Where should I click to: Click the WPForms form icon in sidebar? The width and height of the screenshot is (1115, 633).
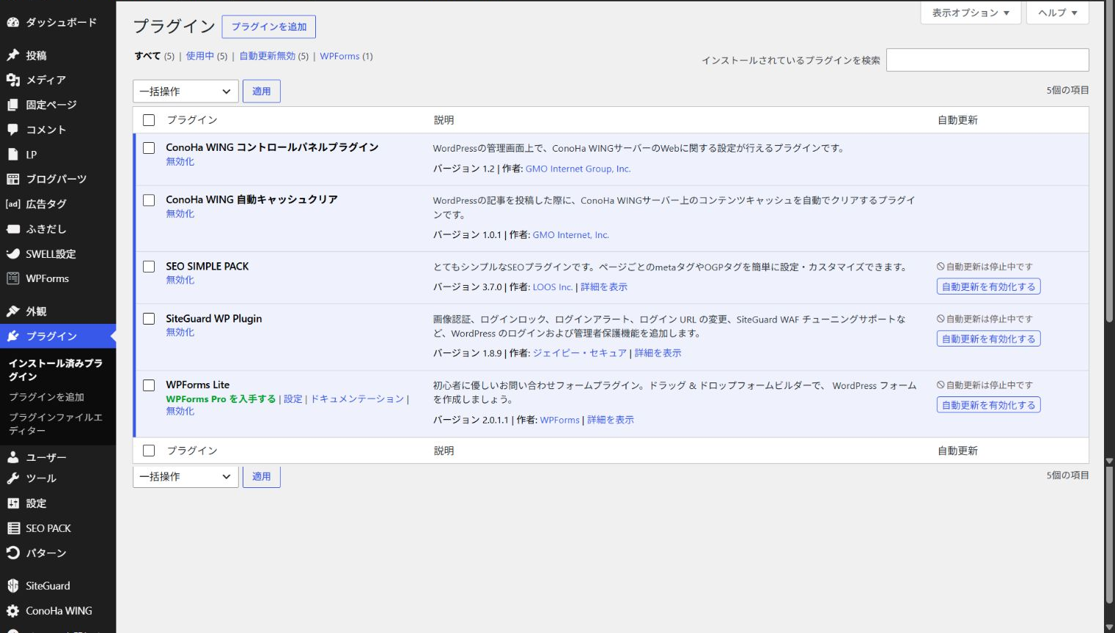[12, 278]
